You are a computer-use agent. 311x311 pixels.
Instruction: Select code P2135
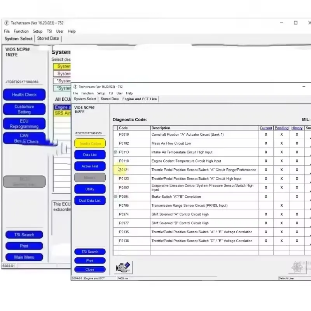pyautogui.click(x=124, y=232)
